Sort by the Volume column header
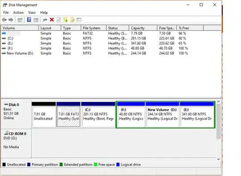Screen dimensions: 241x176 pos(20,28)
